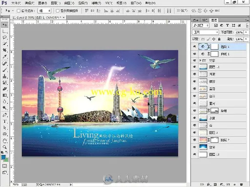
Task: Click the foreground blue color swatch
Action: coord(3,157)
